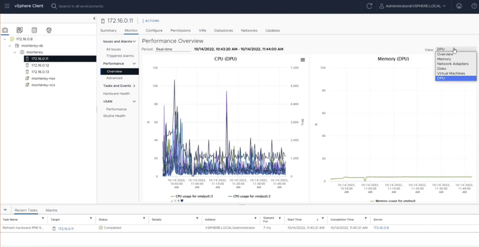This screenshot has height=247, width=479.
Task: Open the Updates tab
Action: [273, 30]
